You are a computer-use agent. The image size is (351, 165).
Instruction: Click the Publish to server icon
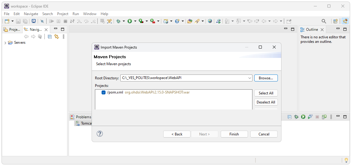click(x=324, y=116)
